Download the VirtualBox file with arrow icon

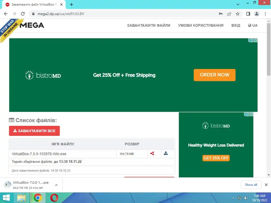166,153
